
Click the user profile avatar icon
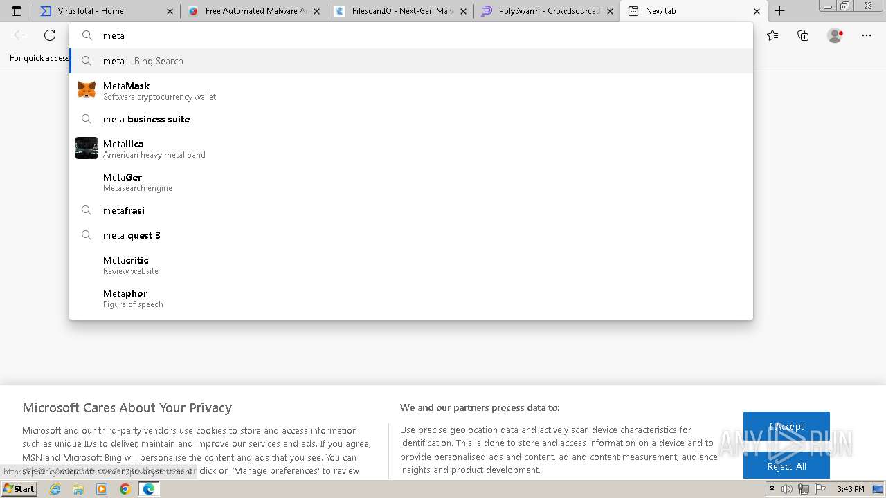tap(835, 35)
